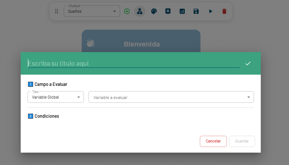Click the sparkle chat bubble icon

pos(168,11)
